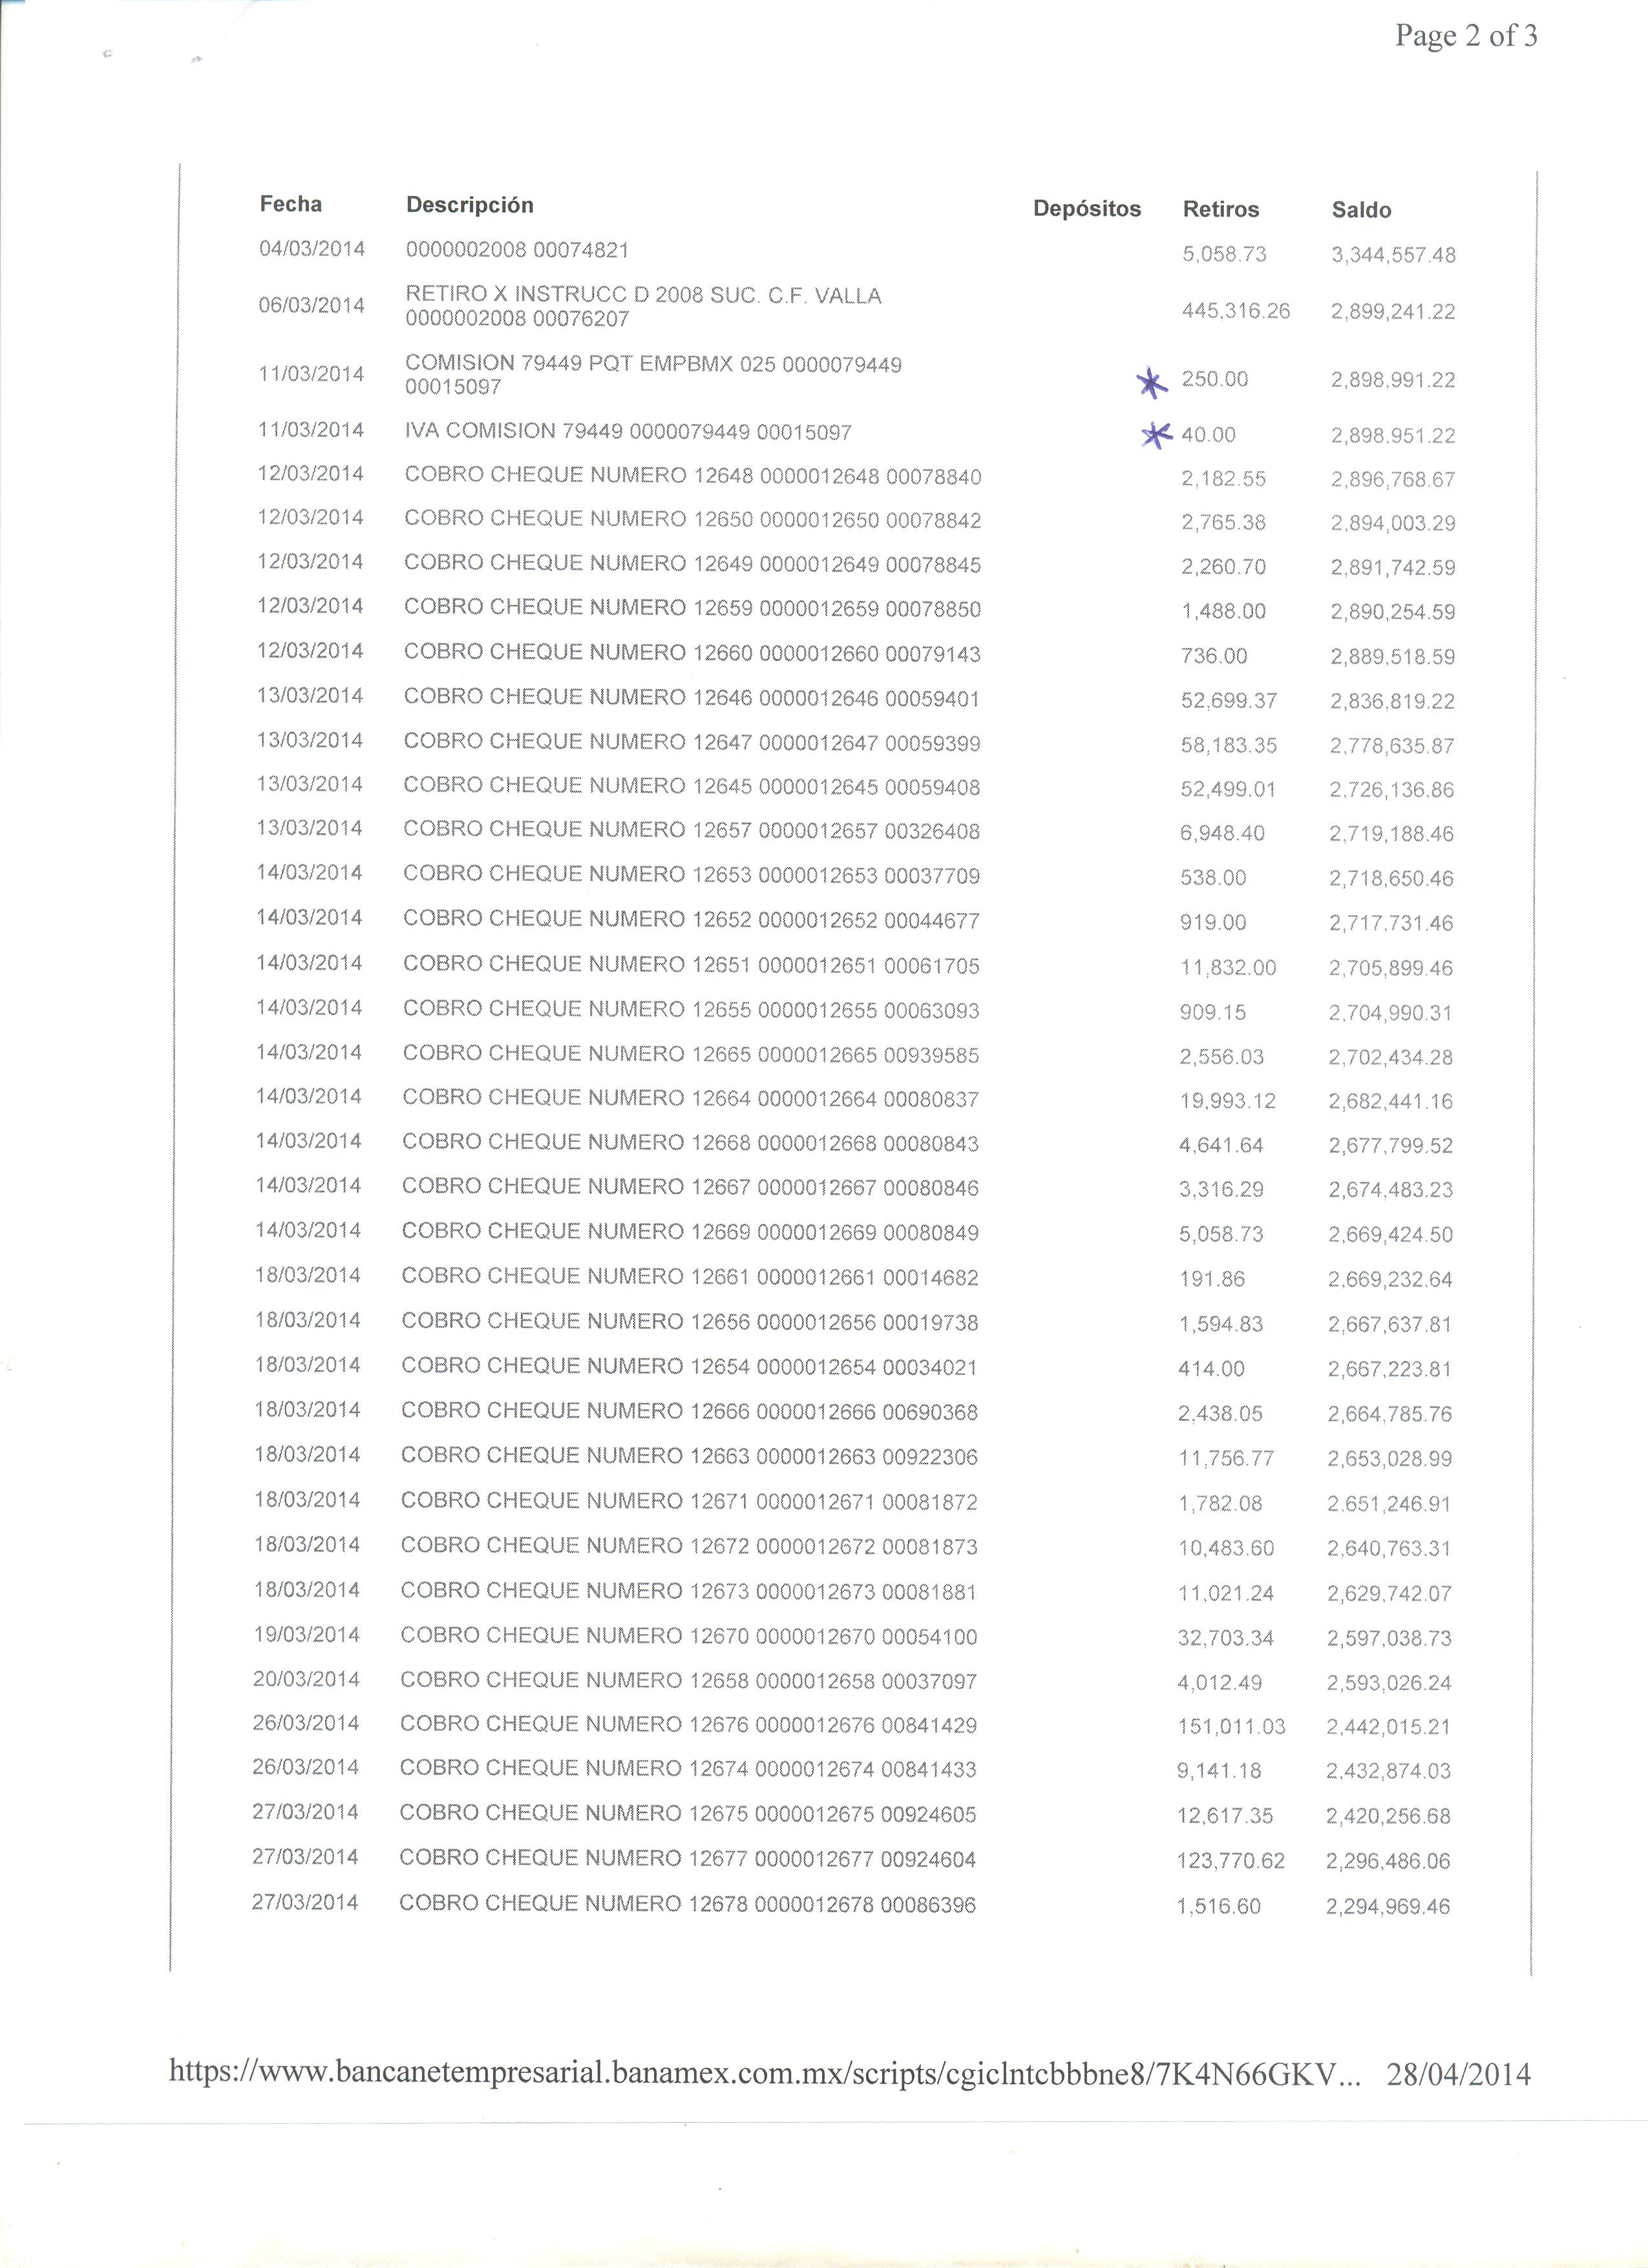Click the Fecha column header
The width and height of the screenshot is (1648, 2268).
(x=291, y=204)
